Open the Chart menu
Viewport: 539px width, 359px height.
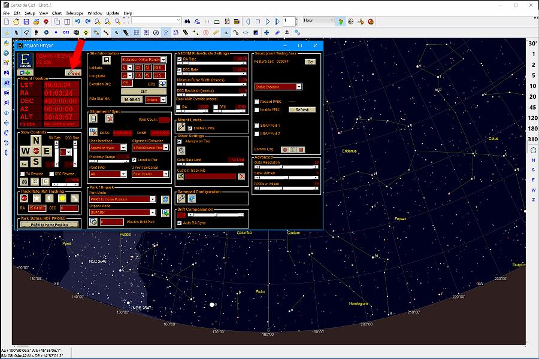[x=57, y=13]
